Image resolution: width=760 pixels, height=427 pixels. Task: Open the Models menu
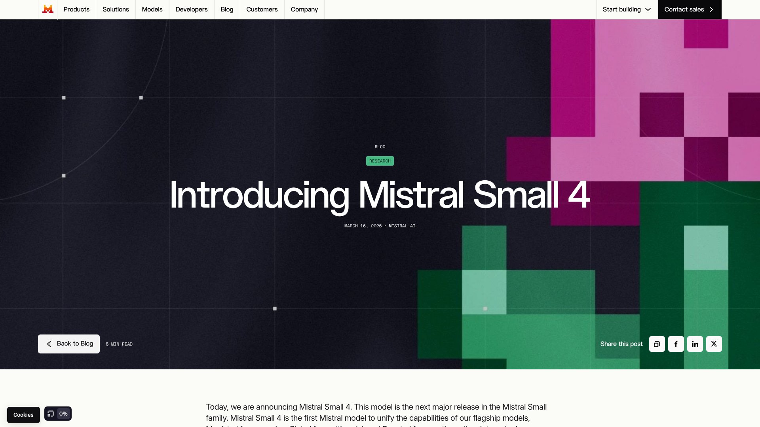point(152,9)
